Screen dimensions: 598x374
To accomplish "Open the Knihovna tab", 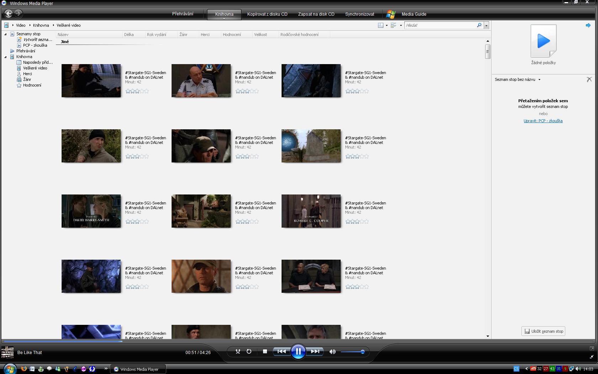I will [x=224, y=14].
